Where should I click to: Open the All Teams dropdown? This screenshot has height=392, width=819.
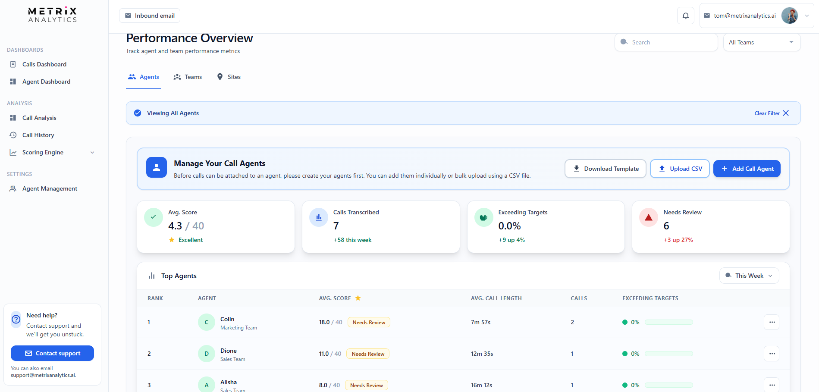(x=762, y=42)
